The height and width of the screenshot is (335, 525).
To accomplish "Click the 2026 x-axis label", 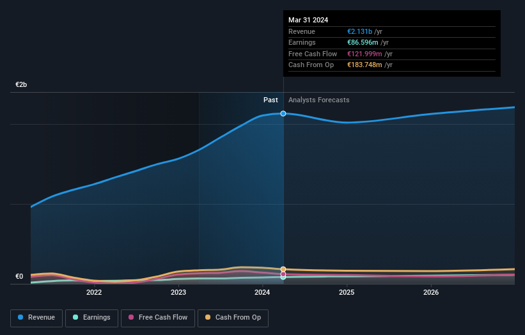I will pos(431,292).
